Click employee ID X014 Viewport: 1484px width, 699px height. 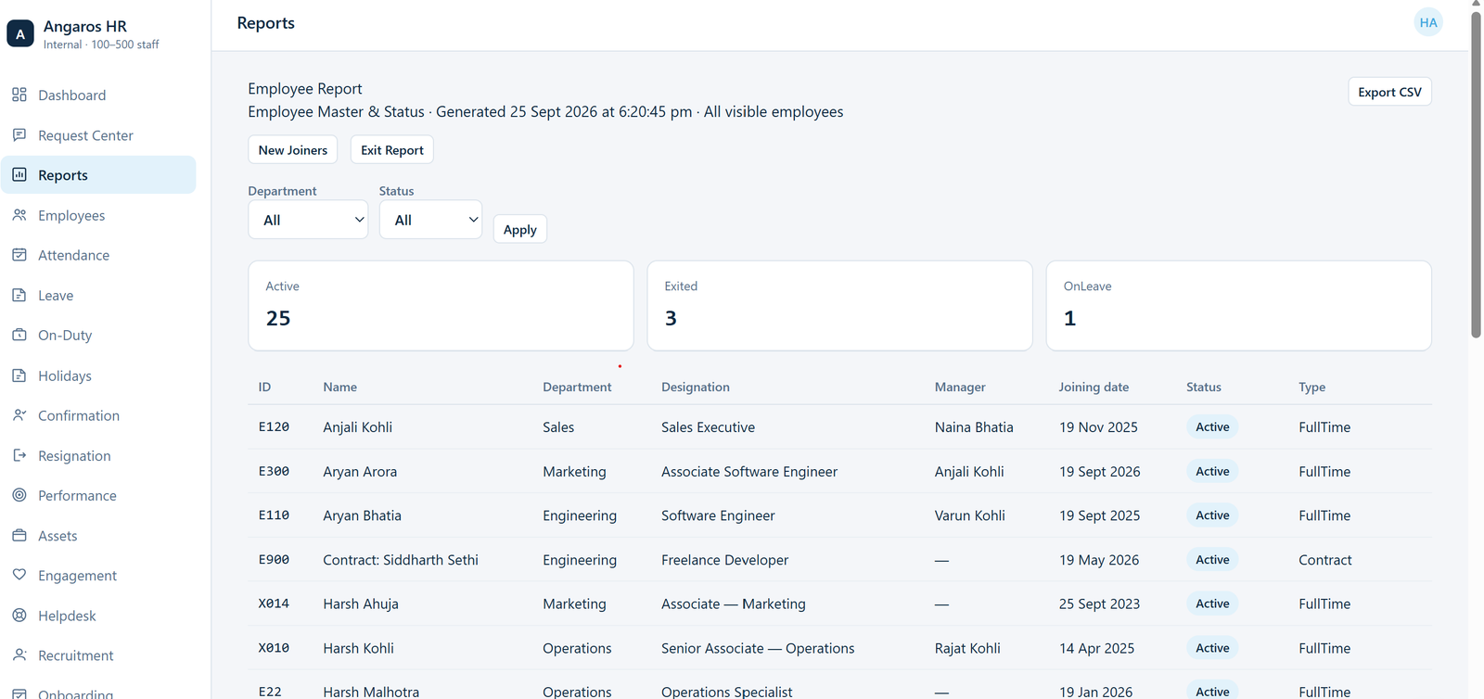pos(274,604)
